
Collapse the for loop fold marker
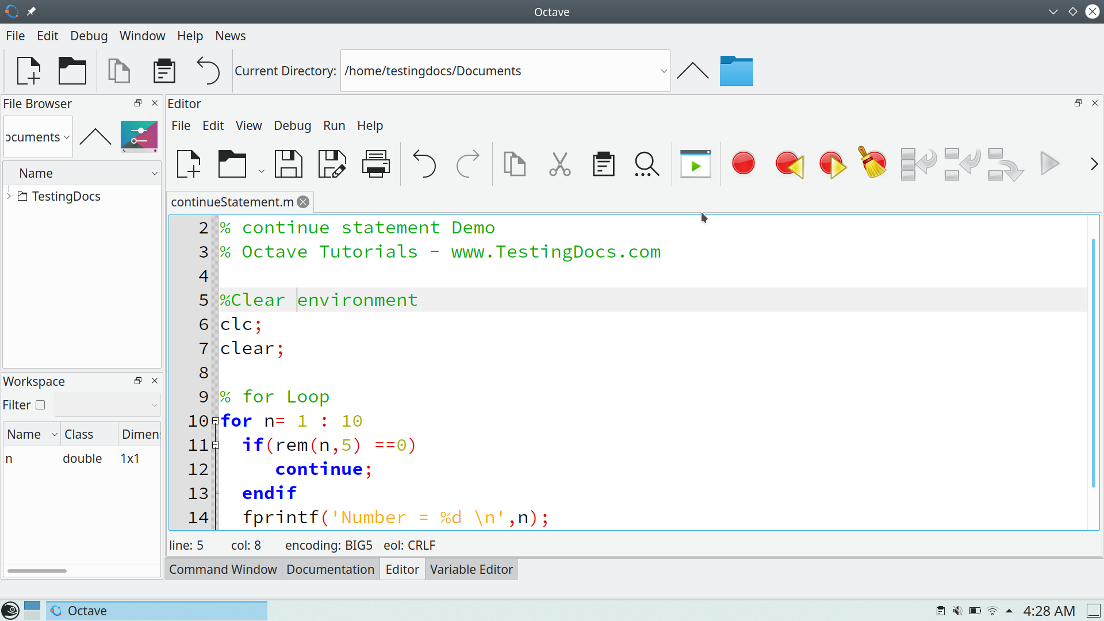(216, 421)
